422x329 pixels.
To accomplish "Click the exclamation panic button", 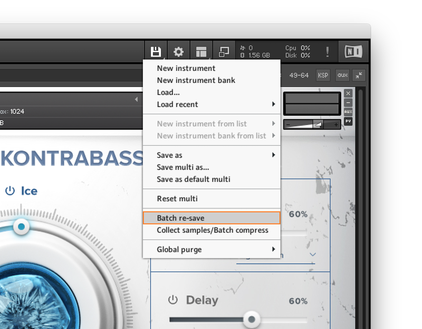I will click(327, 52).
